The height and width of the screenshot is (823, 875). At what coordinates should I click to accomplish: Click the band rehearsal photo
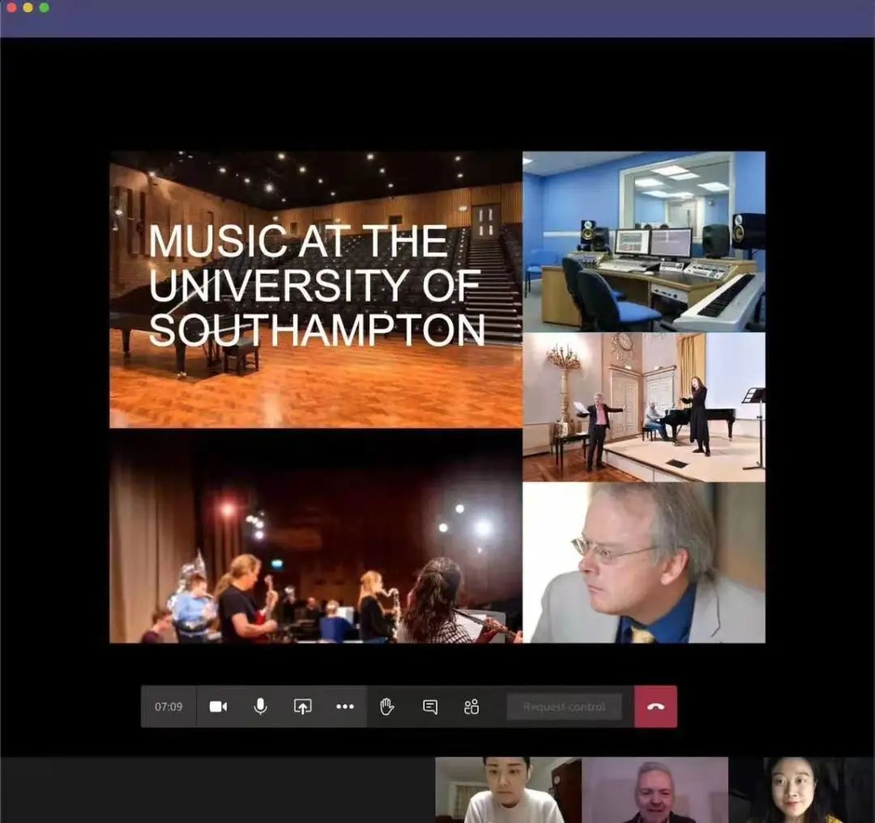click(x=316, y=535)
